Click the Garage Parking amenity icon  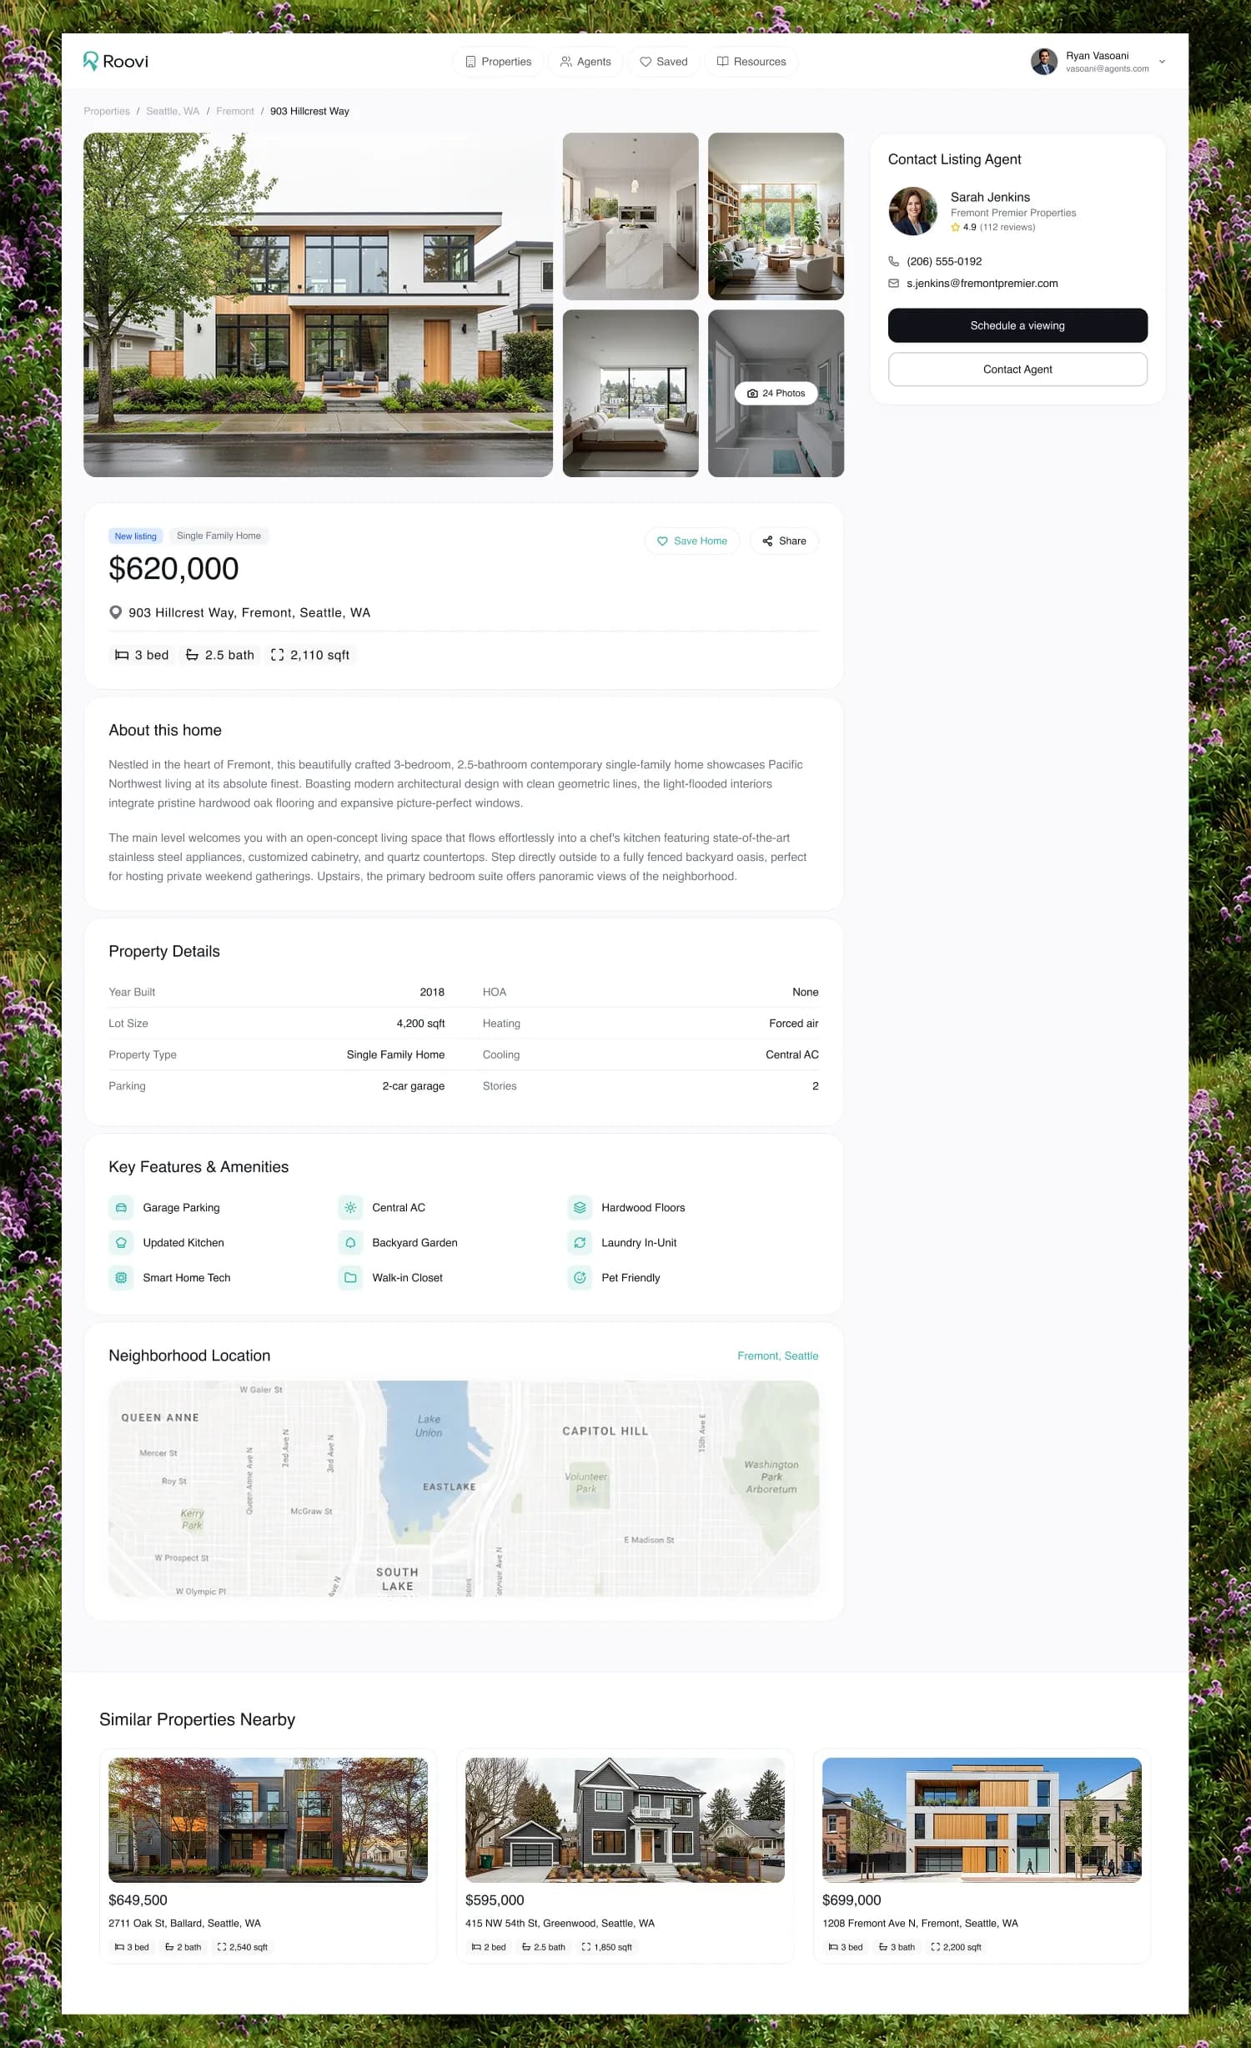pos(121,1207)
